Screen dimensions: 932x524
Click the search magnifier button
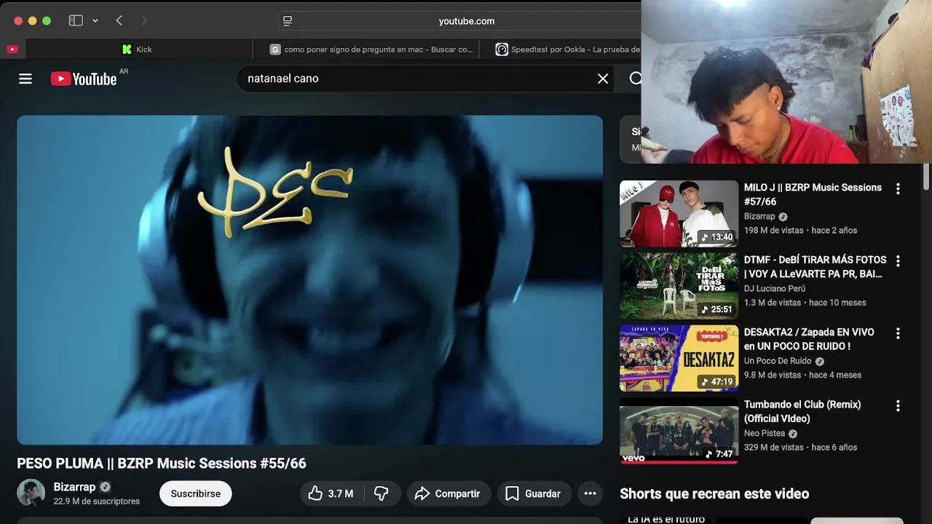click(635, 79)
